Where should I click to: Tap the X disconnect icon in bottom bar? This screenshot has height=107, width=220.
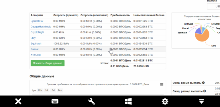click(x=18, y=101)
